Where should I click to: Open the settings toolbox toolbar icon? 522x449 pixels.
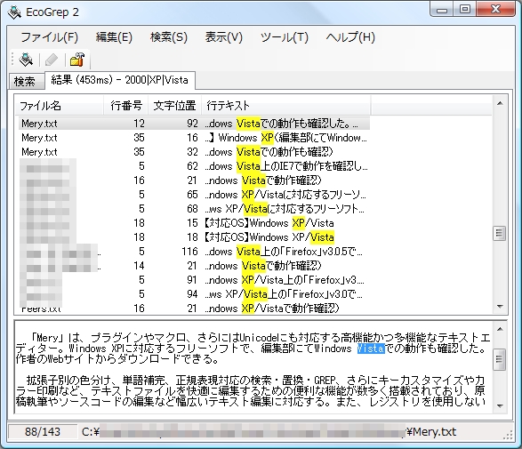pos(77,60)
